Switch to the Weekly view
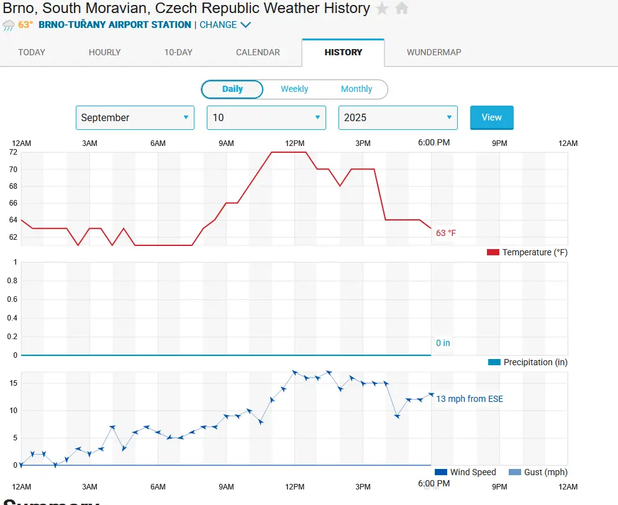618x505 pixels. coord(294,89)
